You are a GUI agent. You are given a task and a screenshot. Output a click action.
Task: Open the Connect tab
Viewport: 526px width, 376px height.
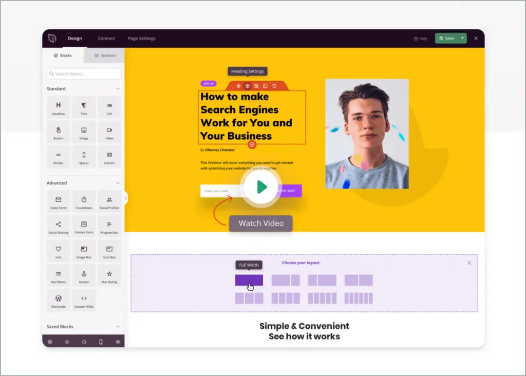(x=106, y=38)
